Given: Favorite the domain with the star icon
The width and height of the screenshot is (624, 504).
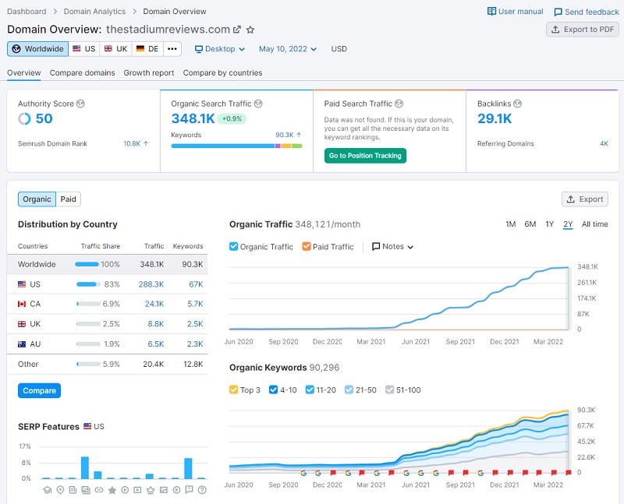Looking at the screenshot, I should [250, 30].
